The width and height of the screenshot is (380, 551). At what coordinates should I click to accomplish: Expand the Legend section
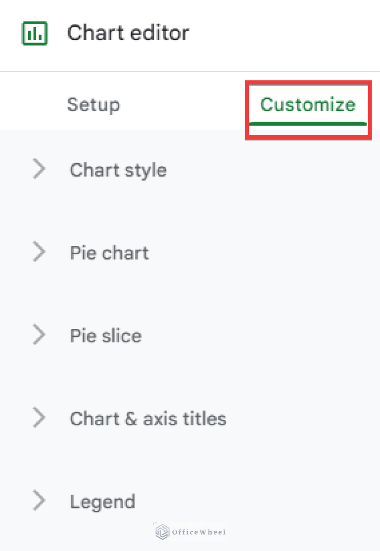(x=102, y=501)
